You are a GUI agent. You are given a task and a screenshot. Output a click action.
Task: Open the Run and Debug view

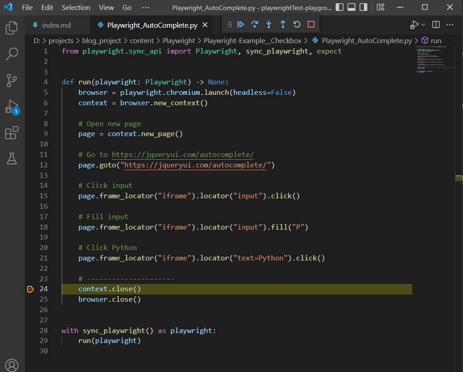pyautogui.click(x=12, y=107)
